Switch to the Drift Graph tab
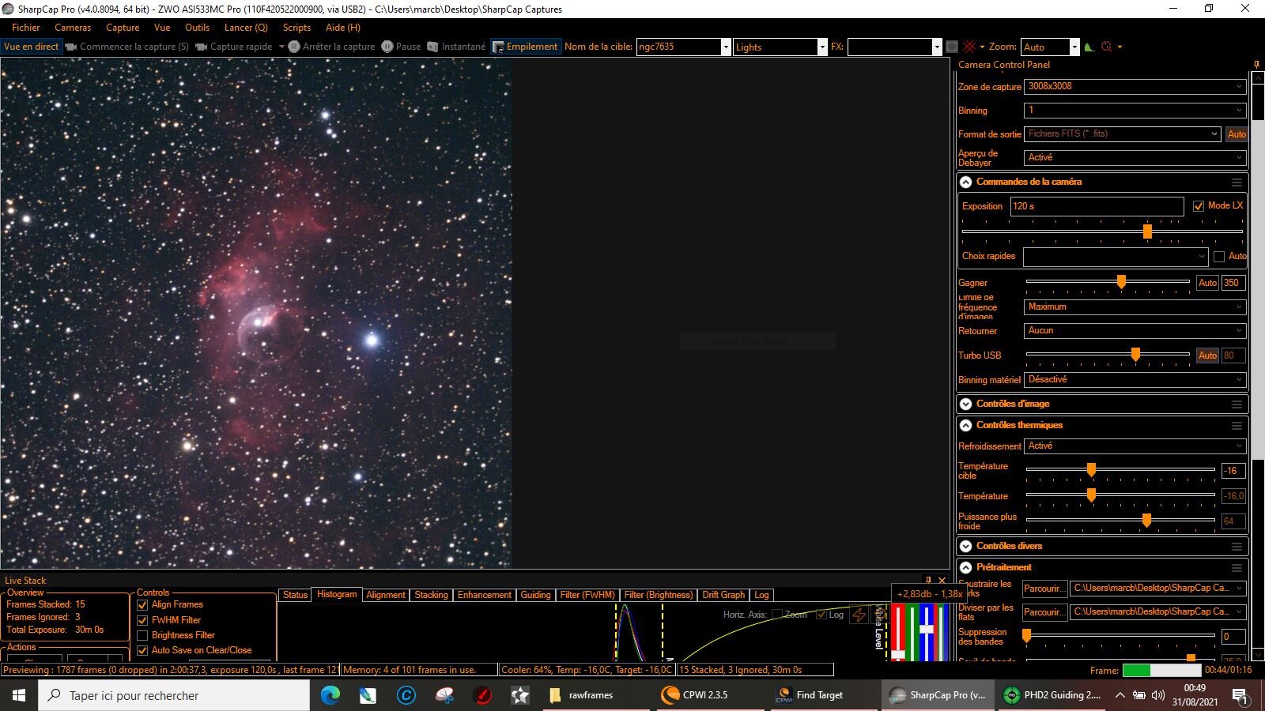1265x711 pixels. pos(723,595)
